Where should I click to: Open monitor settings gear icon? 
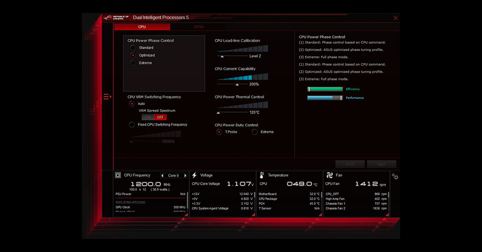(395, 176)
